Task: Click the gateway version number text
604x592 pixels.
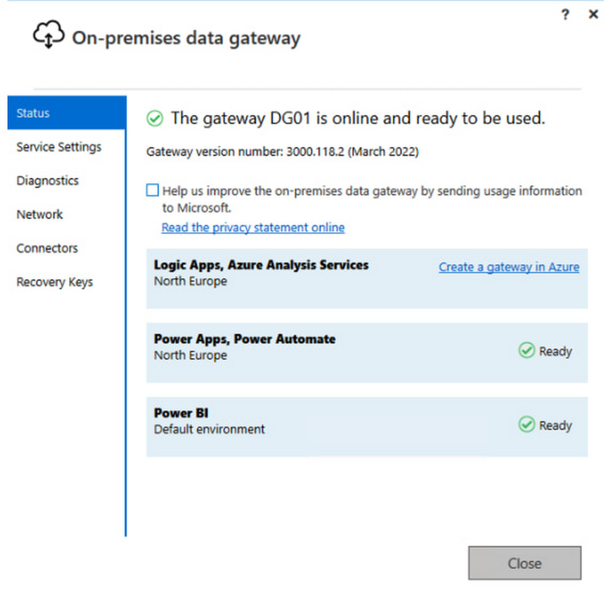Action: 282,152
